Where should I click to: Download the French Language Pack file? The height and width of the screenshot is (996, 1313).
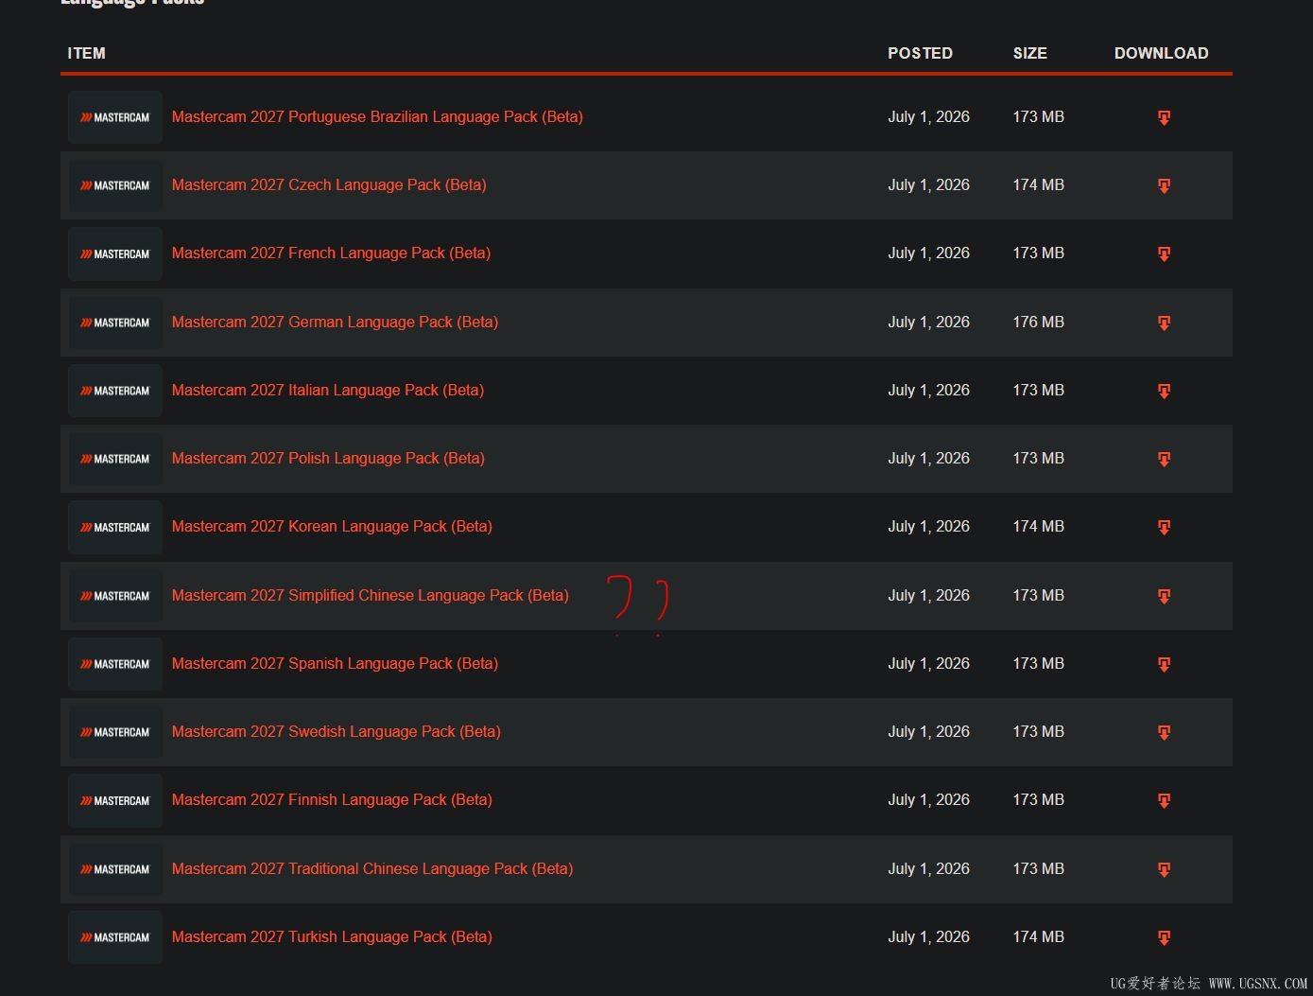(x=1164, y=253)
